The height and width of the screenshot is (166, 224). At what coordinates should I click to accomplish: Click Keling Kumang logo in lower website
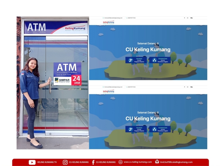pos(109,91)
